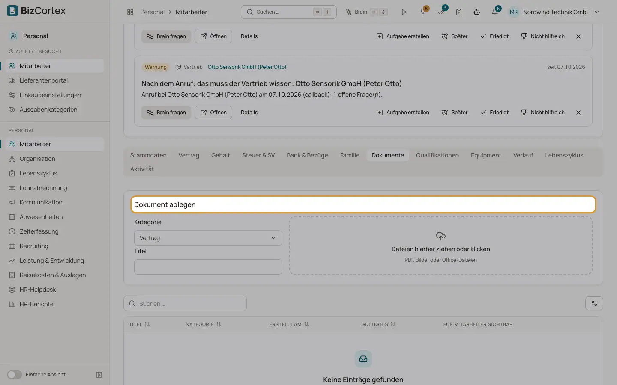Click the upload cloud icon in the drop zone
The image size is (617, 385).
click(x=441, y=236)
